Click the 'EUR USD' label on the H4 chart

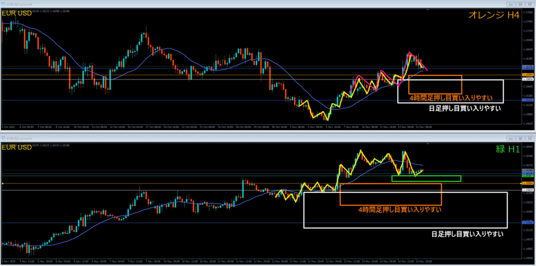click(17, 13)
